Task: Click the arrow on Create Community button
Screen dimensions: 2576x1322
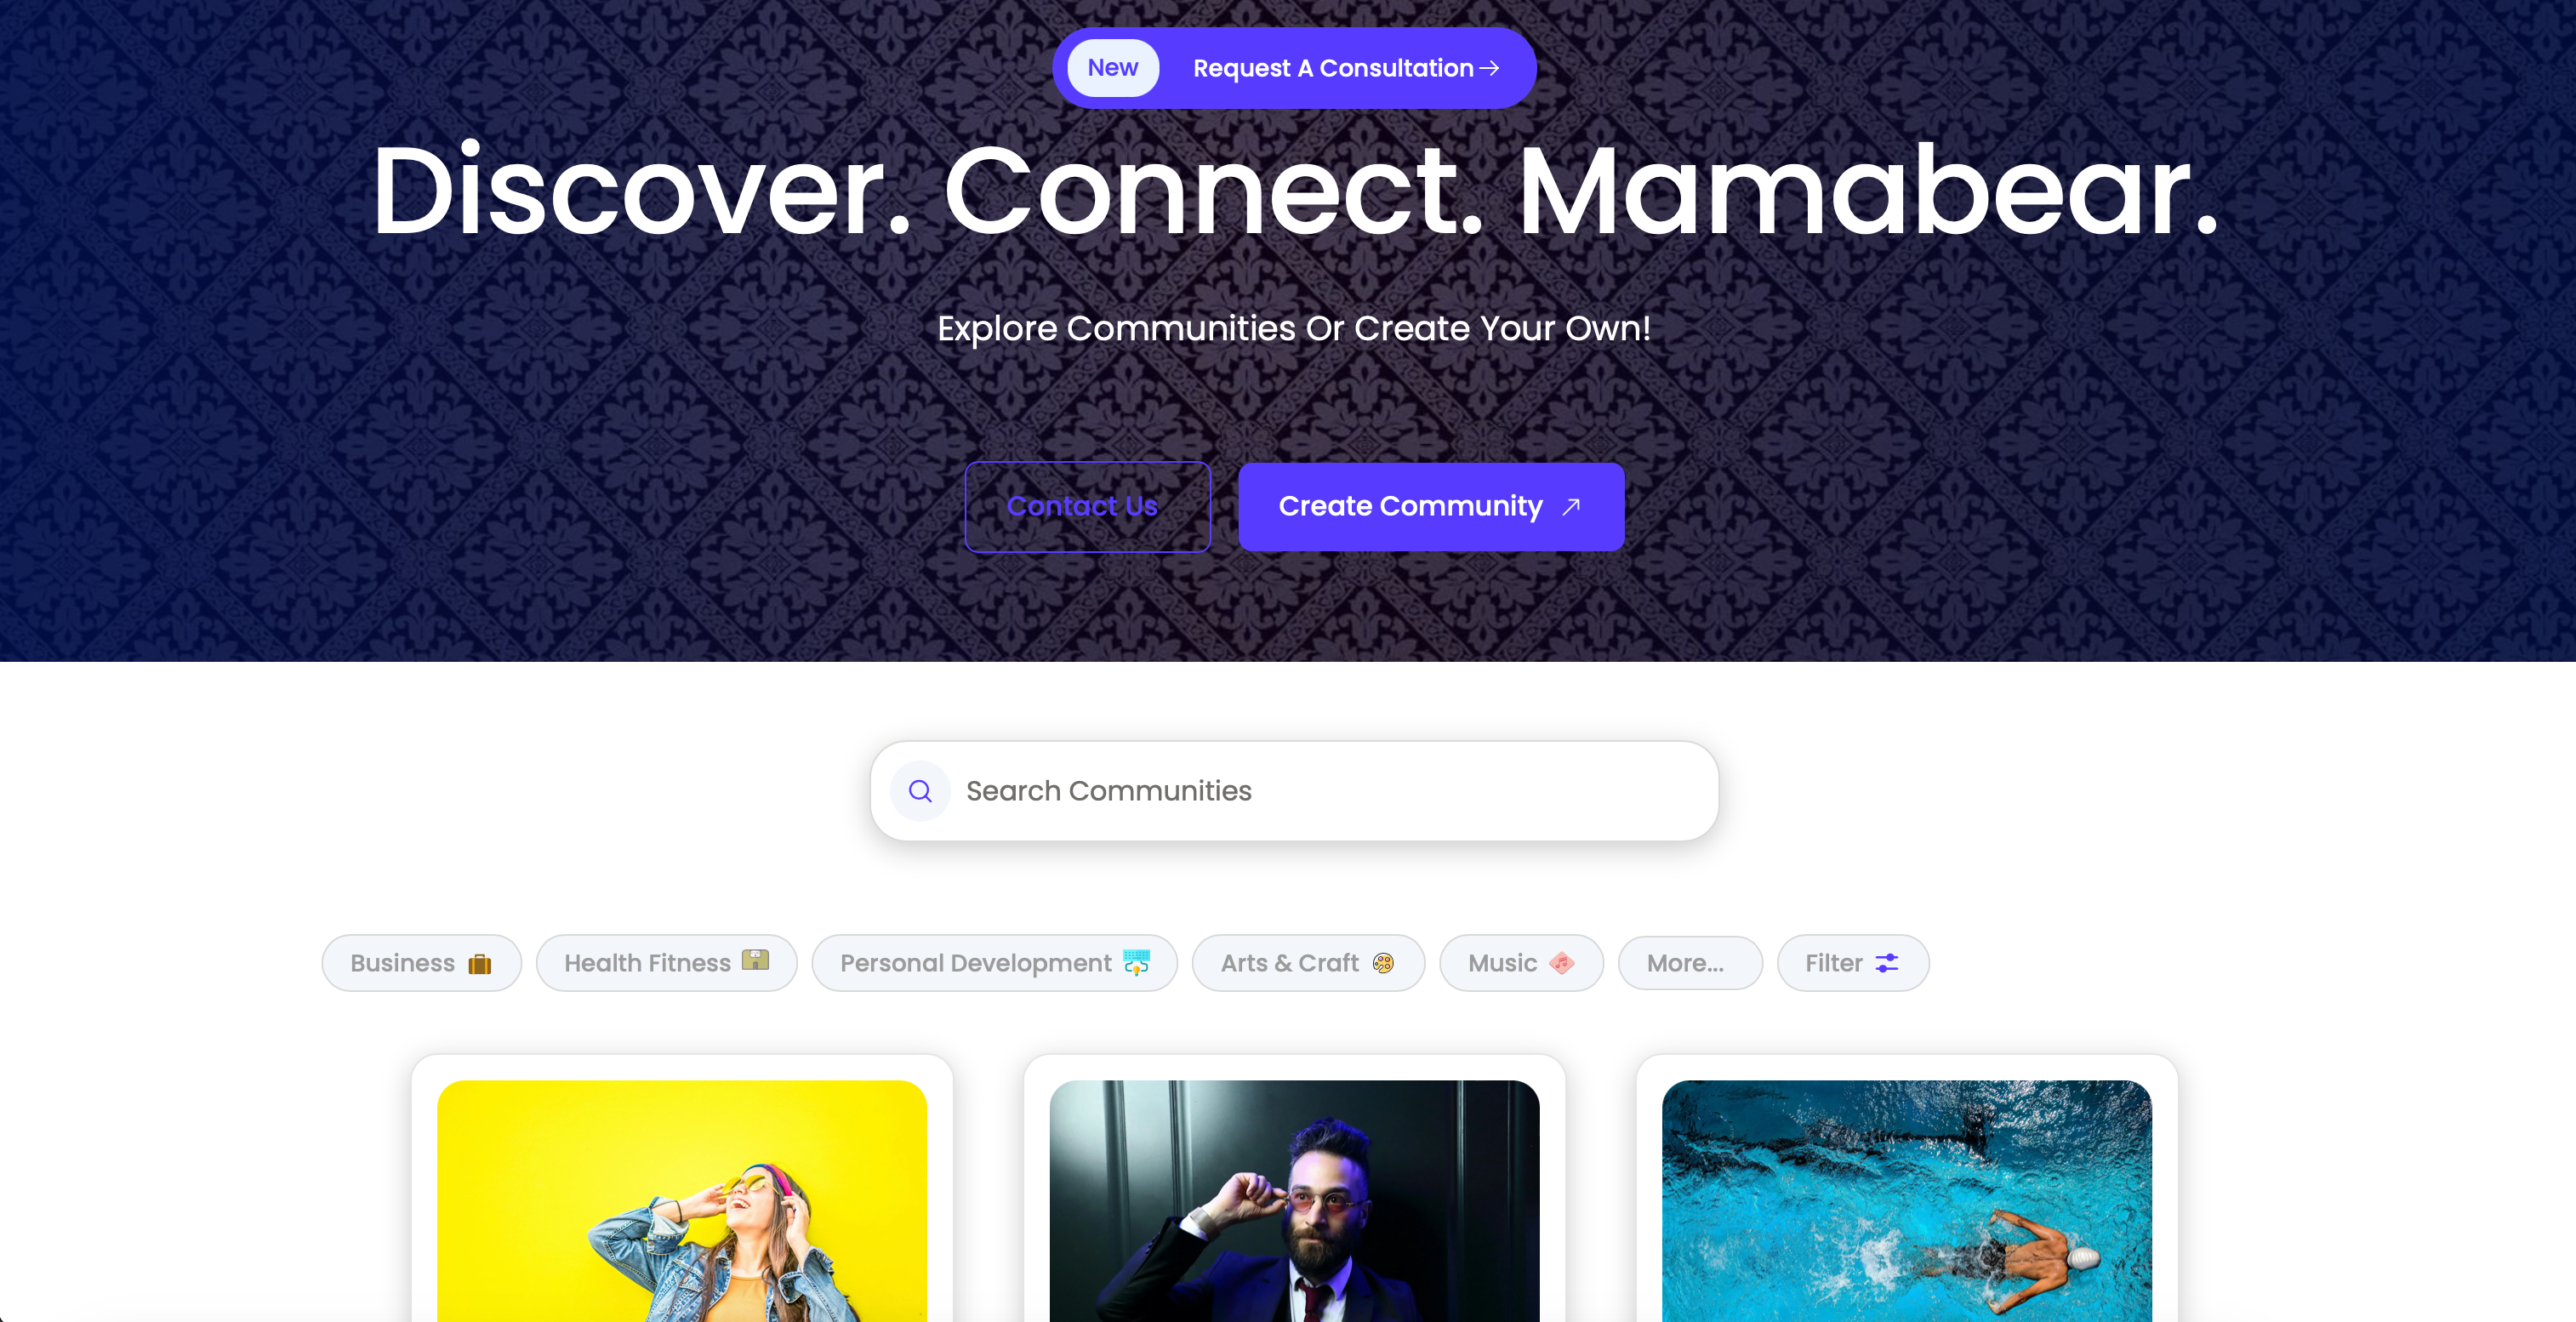Action: 1571,506
